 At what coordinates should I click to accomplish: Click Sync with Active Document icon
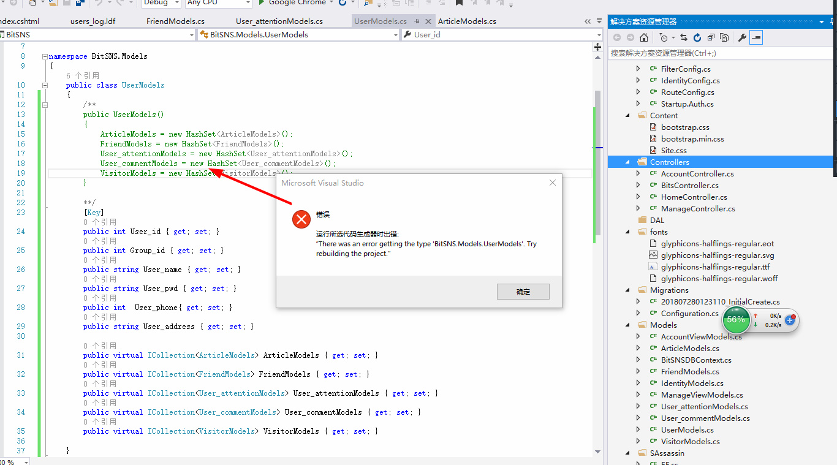click(684, 38)
